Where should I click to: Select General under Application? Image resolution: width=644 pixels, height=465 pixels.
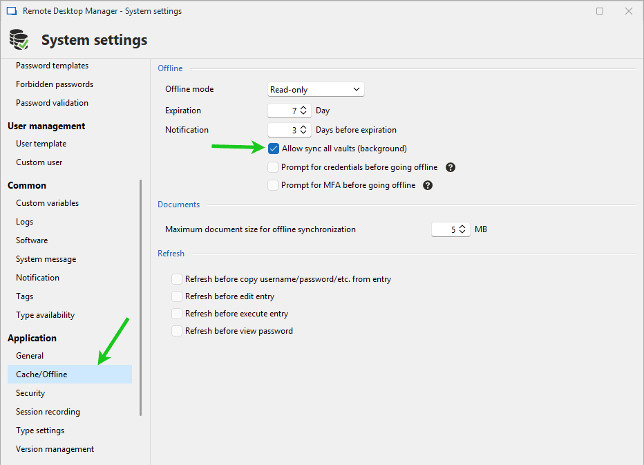(x=30, y=356)
